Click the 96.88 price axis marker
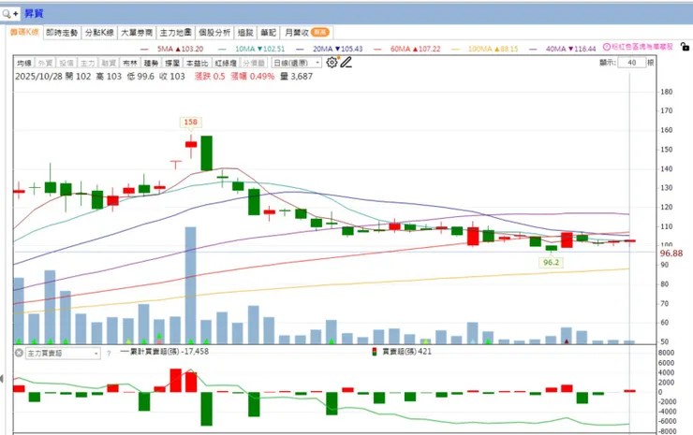 671,254
